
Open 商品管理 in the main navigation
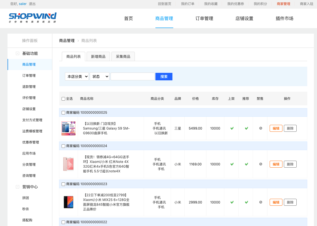point(164,19)
